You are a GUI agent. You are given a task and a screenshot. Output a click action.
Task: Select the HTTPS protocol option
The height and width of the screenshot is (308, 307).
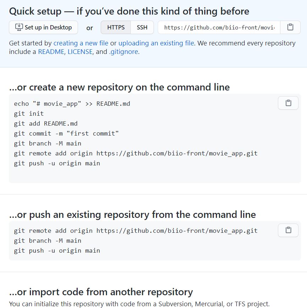coord(116,27)
